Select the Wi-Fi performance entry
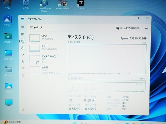Viewport: 166px width, 124px height. click(47, 70)
